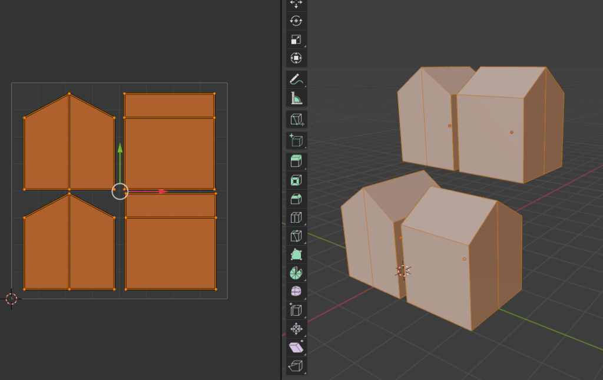Activate the Edge Slide tool

pyautogui.click(x=296, y=310)
